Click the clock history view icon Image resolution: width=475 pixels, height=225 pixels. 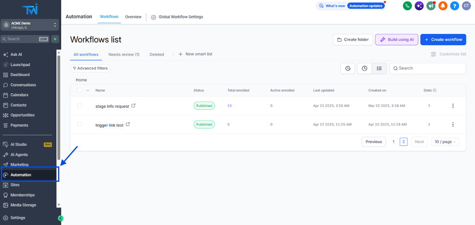365,69
